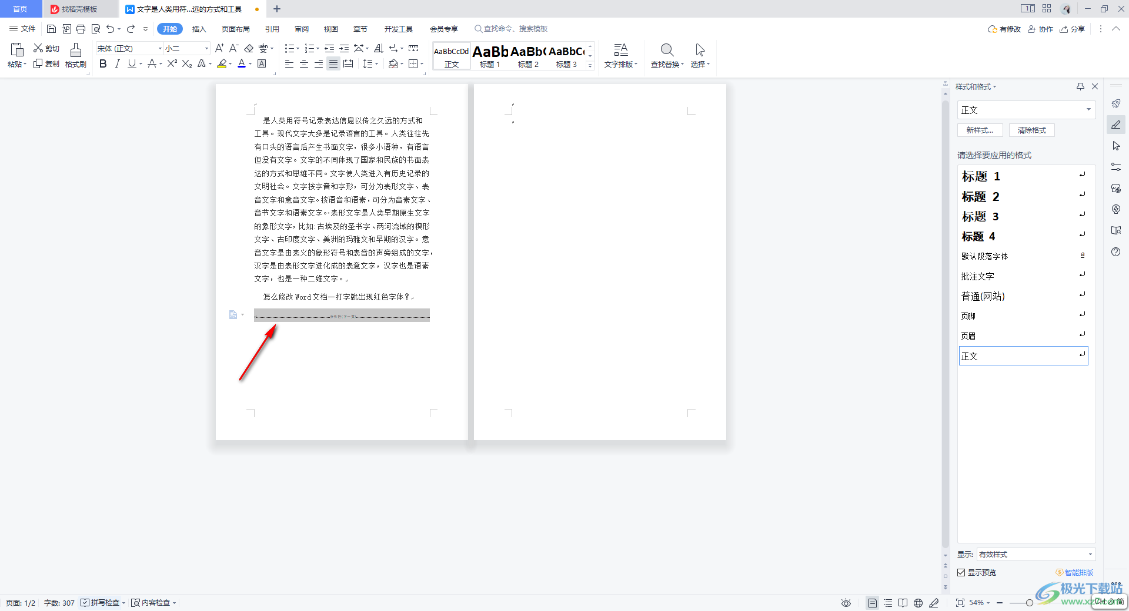Save the document with the save icon

[x=51, y=29]
